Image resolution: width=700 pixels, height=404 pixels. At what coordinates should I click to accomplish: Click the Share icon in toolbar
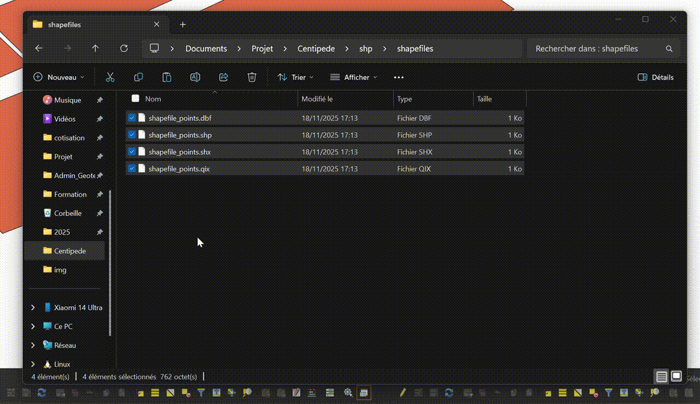[x=224, y=77]
